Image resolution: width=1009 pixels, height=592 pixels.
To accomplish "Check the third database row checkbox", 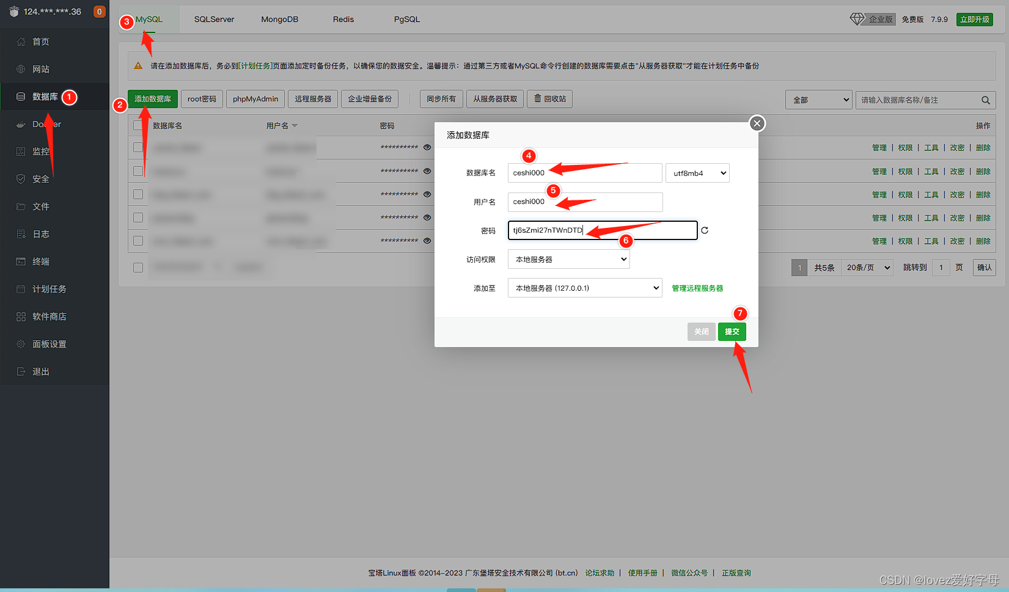I will [138, 194].
